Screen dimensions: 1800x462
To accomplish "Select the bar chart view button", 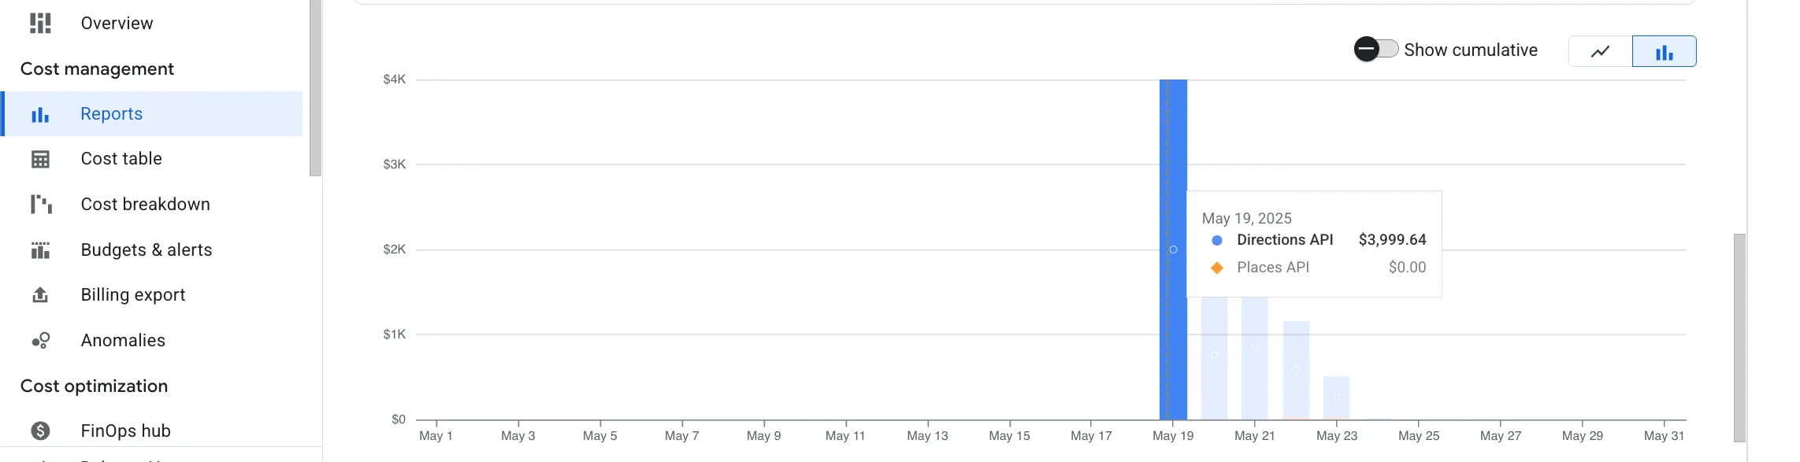I will 1664,52.
